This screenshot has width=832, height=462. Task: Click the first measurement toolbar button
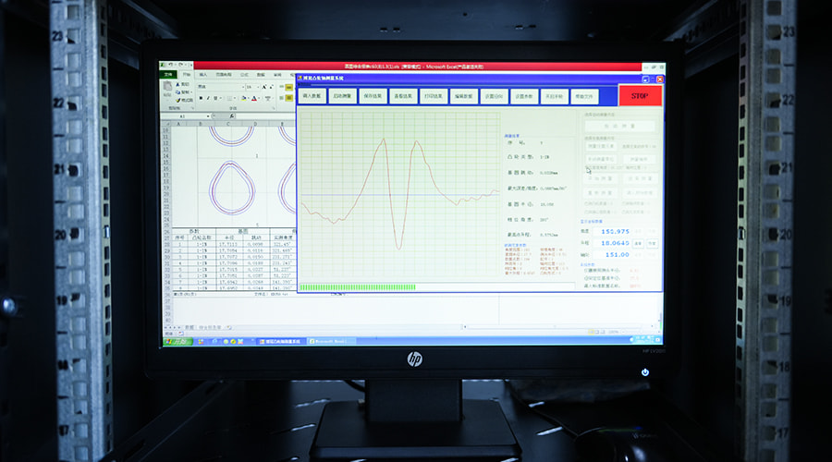[312, 96]
